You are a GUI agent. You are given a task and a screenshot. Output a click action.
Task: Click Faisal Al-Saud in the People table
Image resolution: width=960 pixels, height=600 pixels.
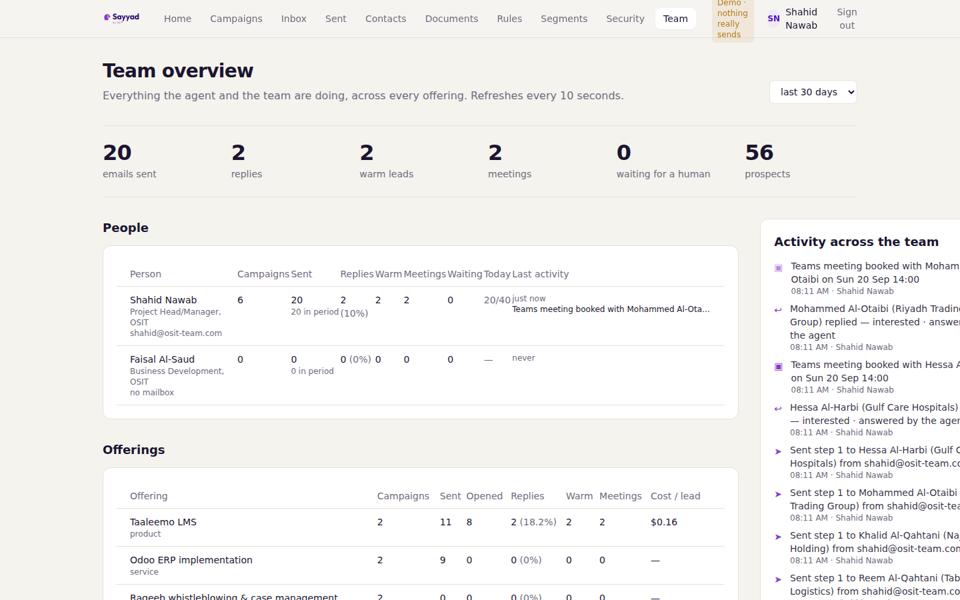point(162,359)
